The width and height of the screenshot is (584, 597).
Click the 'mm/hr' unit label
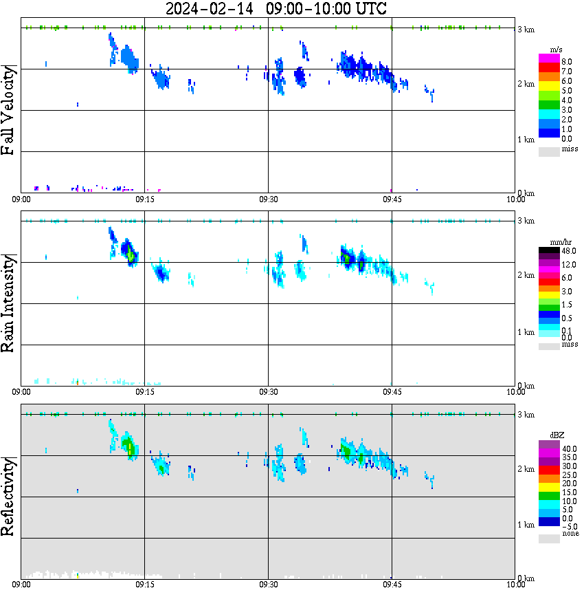[561, 242]
